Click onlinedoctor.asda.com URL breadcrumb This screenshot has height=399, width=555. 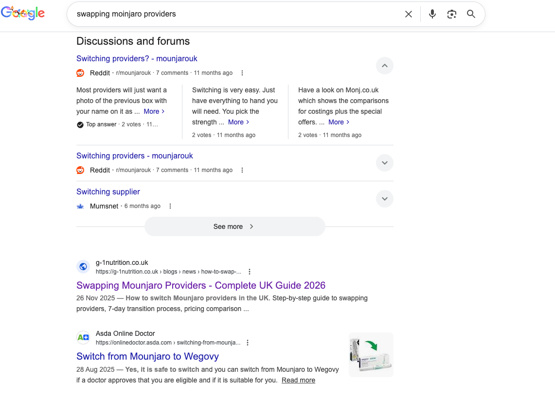tap(168, 343)
